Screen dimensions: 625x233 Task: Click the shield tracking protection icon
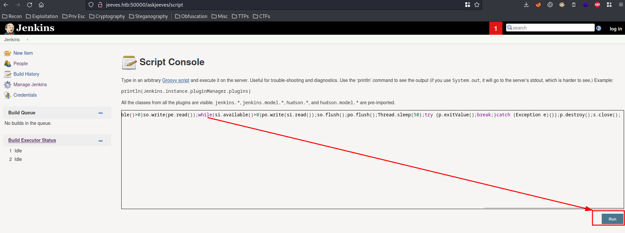tap(91, 5)
